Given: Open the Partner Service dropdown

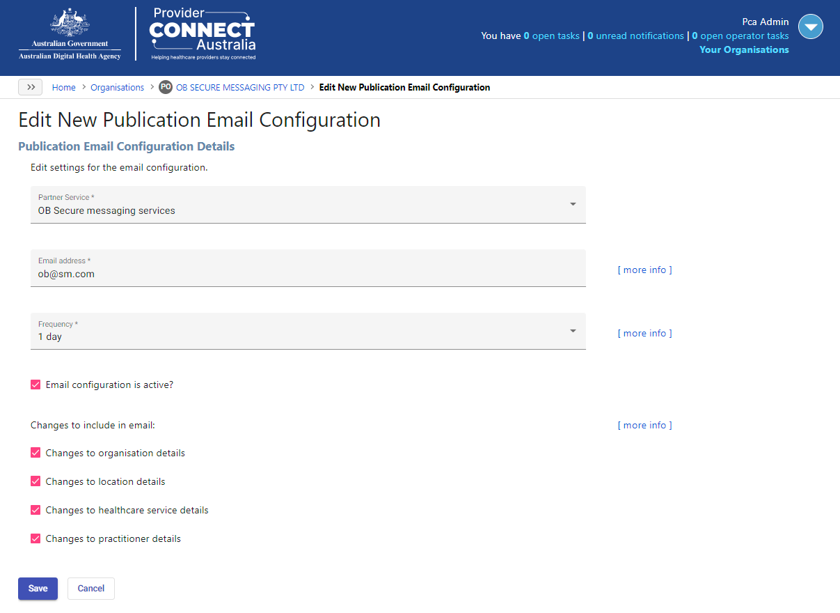Looking at the screenshot, I should [x=573, y=204].
